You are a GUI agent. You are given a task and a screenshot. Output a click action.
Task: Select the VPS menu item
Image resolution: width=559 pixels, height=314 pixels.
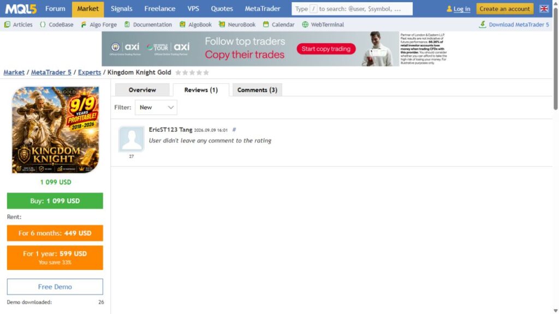193,9
